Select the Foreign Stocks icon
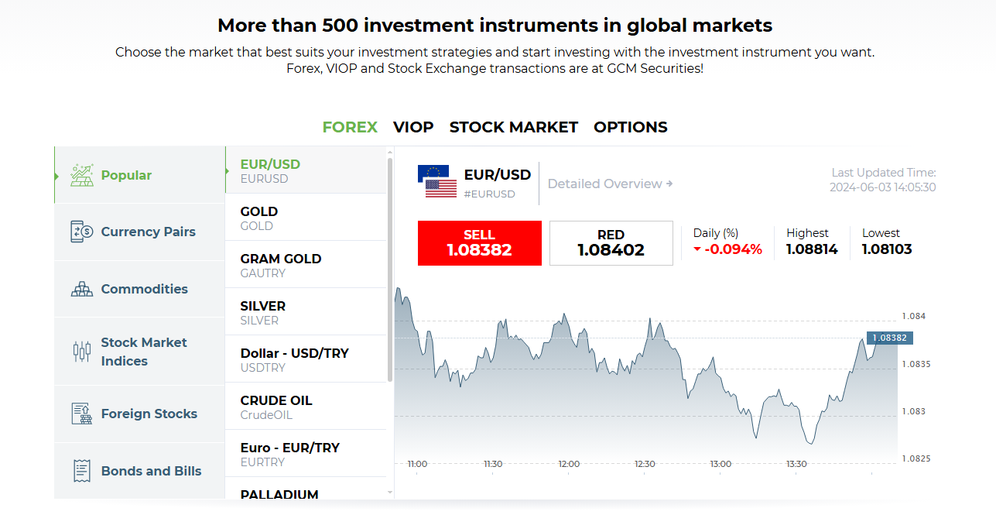Image resolution: width=996 pixels, height=515 pixels. click(x=81, y=414)
